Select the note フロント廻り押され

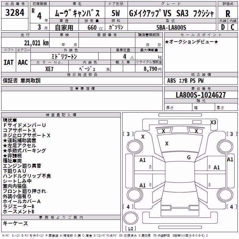click(x=24, y=191)
